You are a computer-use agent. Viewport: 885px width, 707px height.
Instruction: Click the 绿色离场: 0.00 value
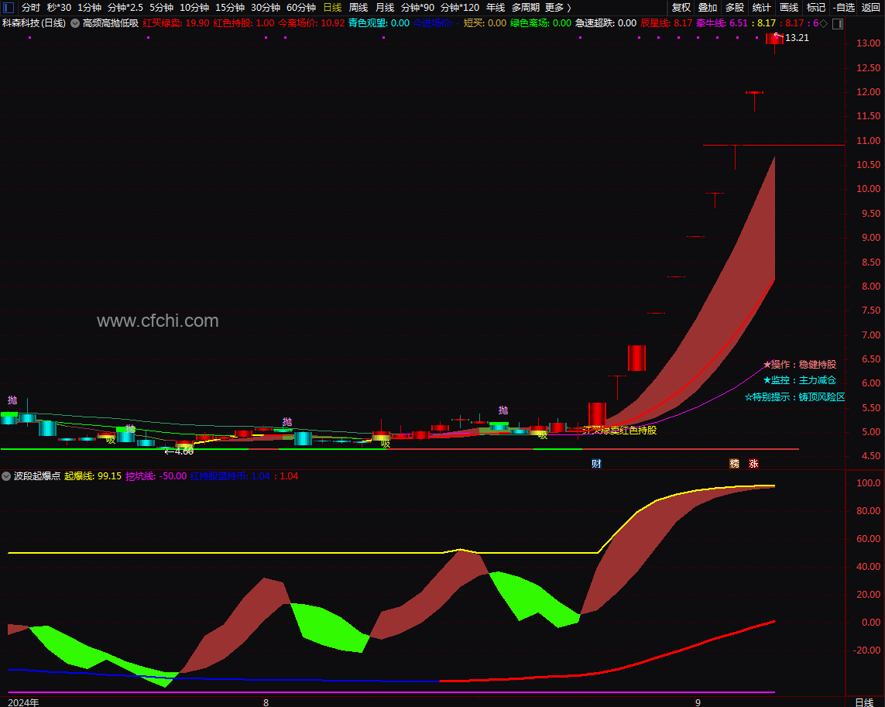[x=540, y=23]
